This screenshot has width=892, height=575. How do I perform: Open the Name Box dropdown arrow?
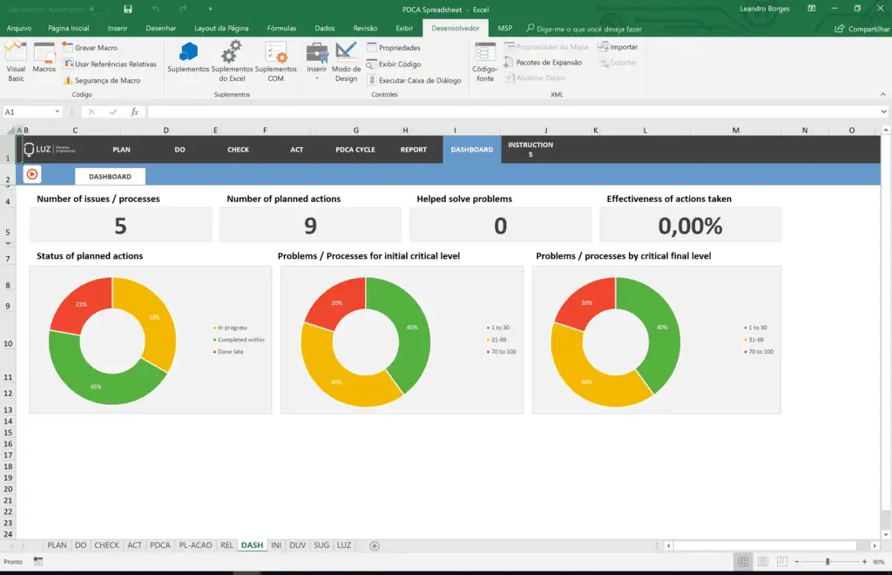[57, 112]
